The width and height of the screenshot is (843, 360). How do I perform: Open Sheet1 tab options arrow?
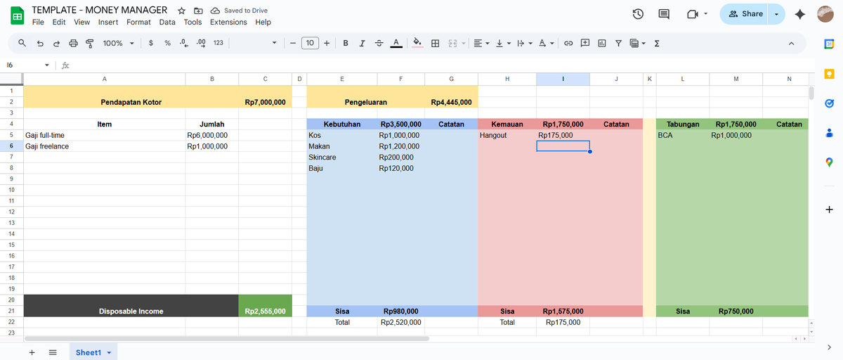[x=109, y=352]
